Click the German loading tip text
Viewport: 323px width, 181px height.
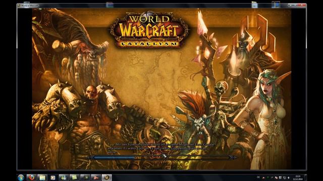pyautogui.click(x=161, y=148)
